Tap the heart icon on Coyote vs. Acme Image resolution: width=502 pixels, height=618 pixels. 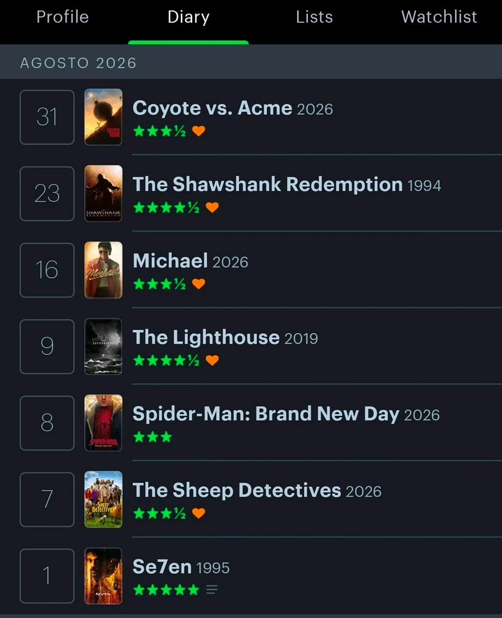pyautogui.click(x=198, y=130)
